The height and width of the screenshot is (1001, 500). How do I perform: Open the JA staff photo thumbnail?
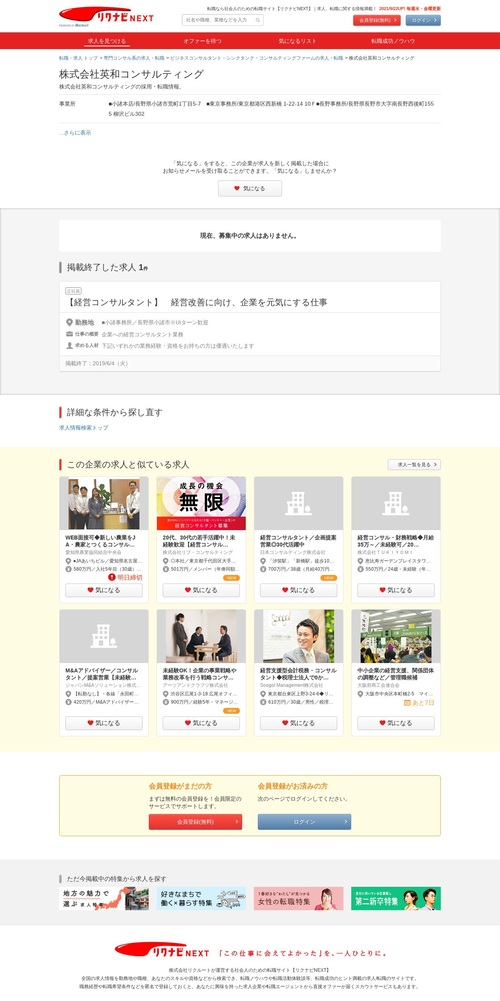(x=104, y=503)
